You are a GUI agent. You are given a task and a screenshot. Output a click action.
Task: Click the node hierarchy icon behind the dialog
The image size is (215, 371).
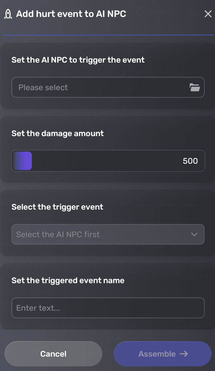pos(193,12)
